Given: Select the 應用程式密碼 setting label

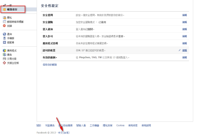Looking at the screenshot, I should point(50,43).
